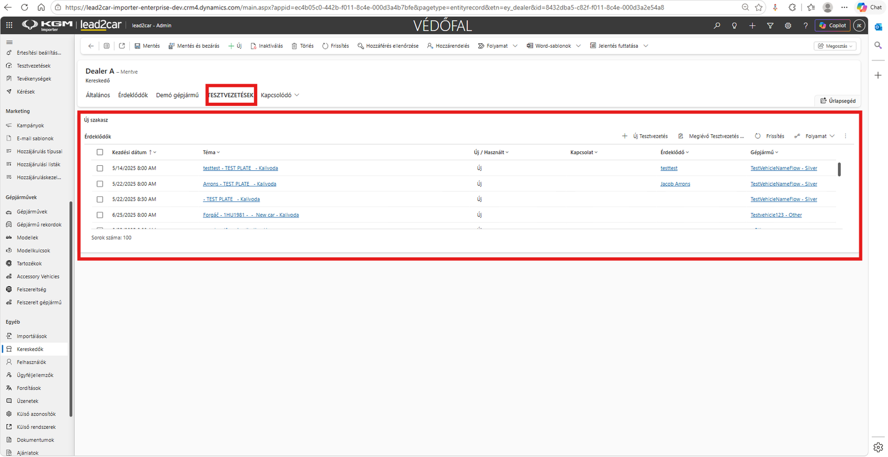
Task: Open record in new window icon
Action: [122, 46]
